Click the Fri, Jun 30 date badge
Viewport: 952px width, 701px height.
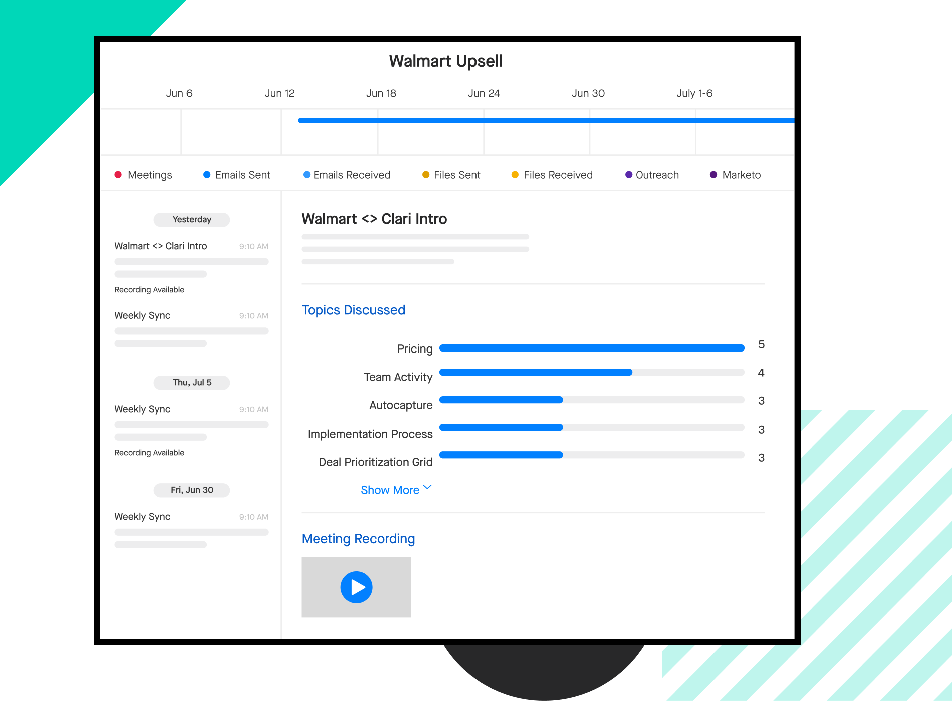[x=192, y=490]
